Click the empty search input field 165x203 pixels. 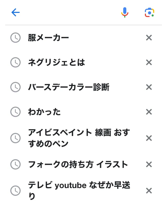[x=69, y=12]
